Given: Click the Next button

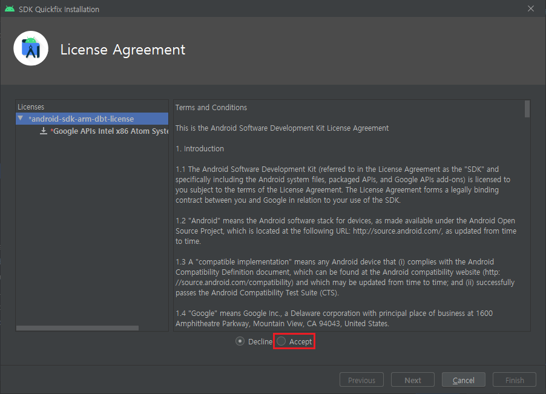Looking at the screenshot, I should point(413,379).
